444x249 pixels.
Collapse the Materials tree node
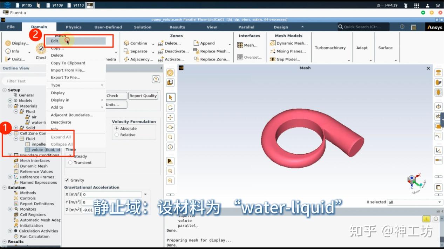[10, 106]
